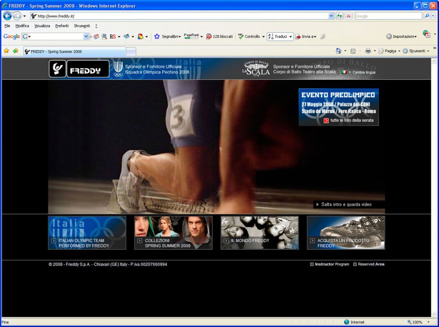Click the La Scala crest logo
Viewport: 439px width, 327px height.
pyautogui.click(x=256, y=69)
